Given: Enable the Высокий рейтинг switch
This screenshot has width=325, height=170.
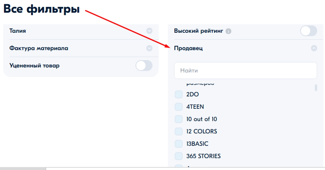Looking at the screenshot, I should click(309, 31).
